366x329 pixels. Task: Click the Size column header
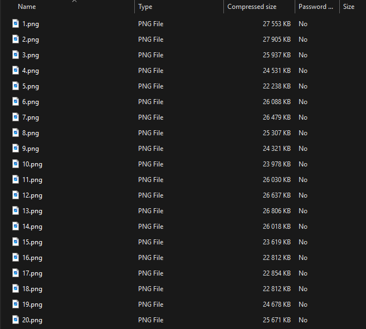349,7
